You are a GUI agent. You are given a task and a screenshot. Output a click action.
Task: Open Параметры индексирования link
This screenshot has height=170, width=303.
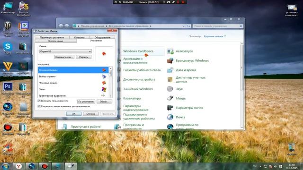(x=136, y=108)
